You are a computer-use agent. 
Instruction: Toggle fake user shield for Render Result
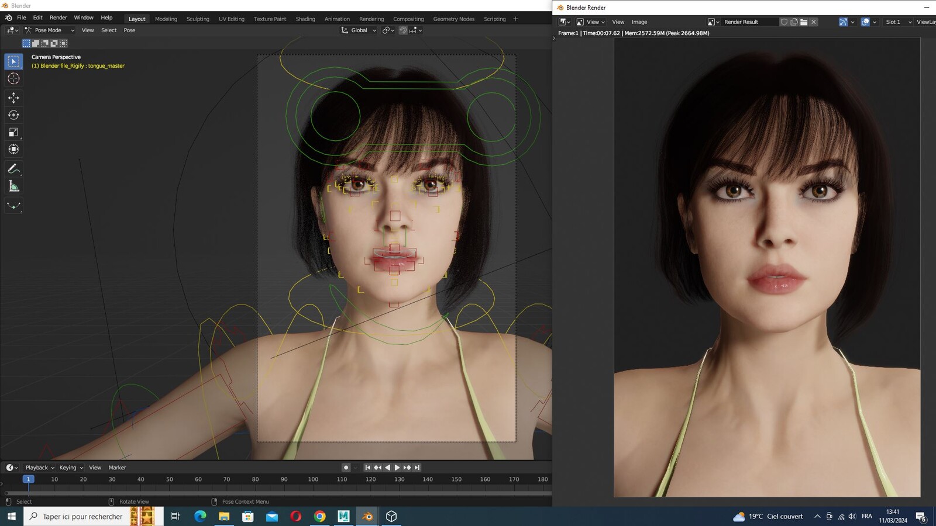784,22
